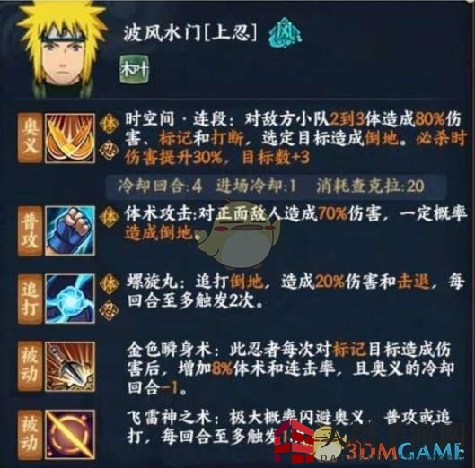The height and width of the screenshot is (468, 475).
Task: Click the 忍 tag beside 螺旋丸 description
Action: (x=109, y=310)
